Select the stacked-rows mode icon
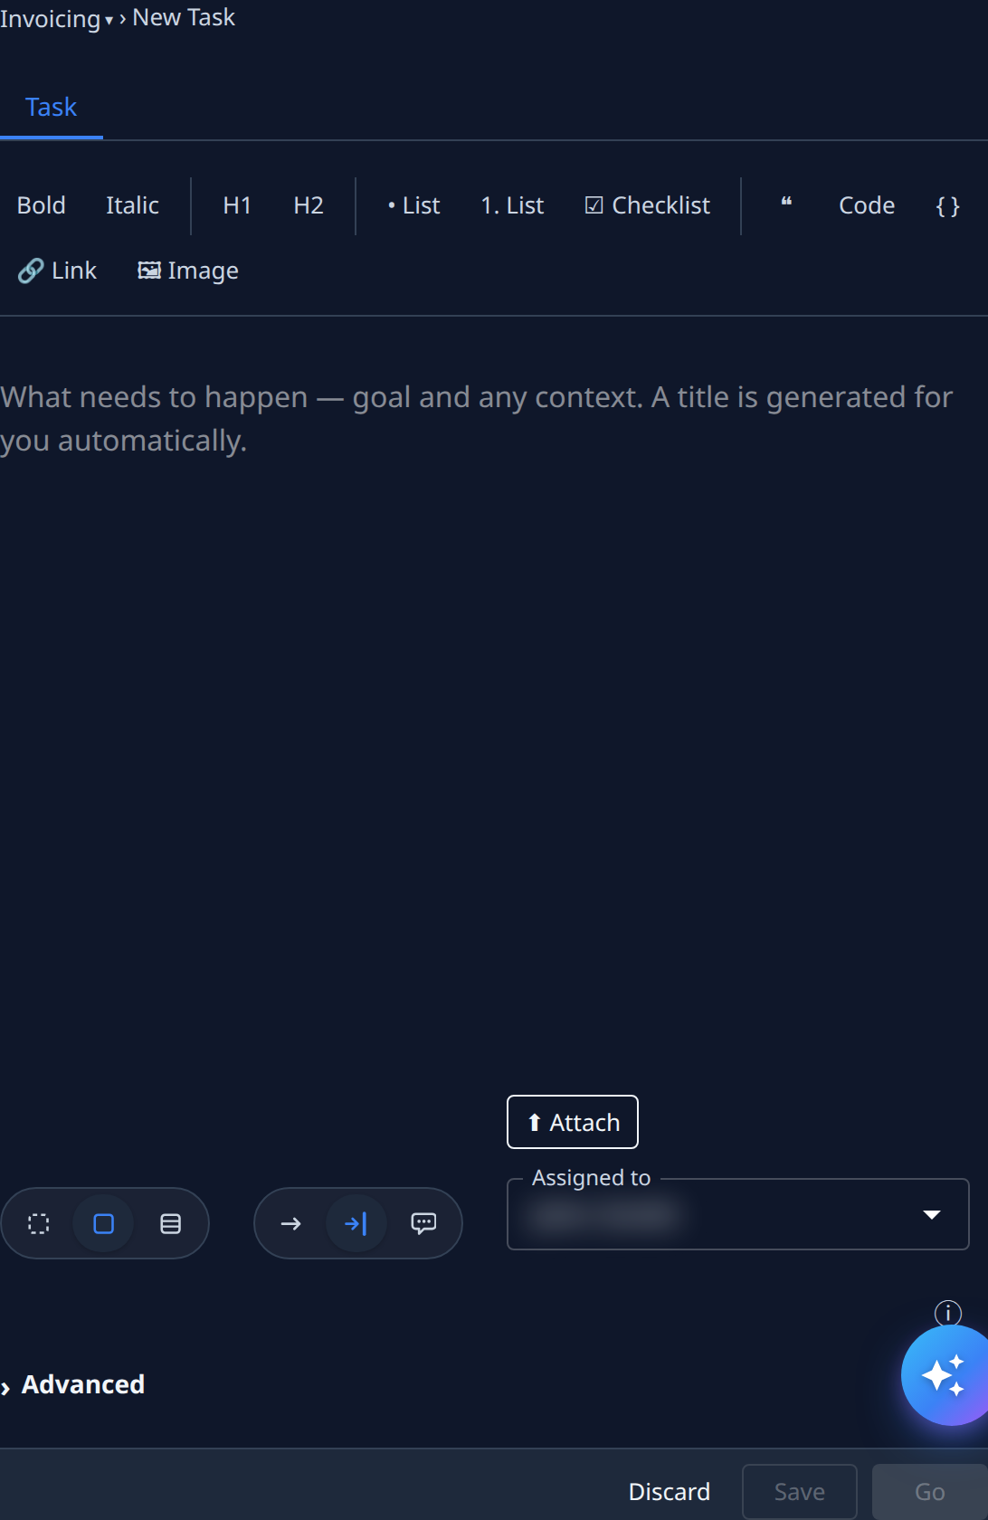 (170, 1223)
